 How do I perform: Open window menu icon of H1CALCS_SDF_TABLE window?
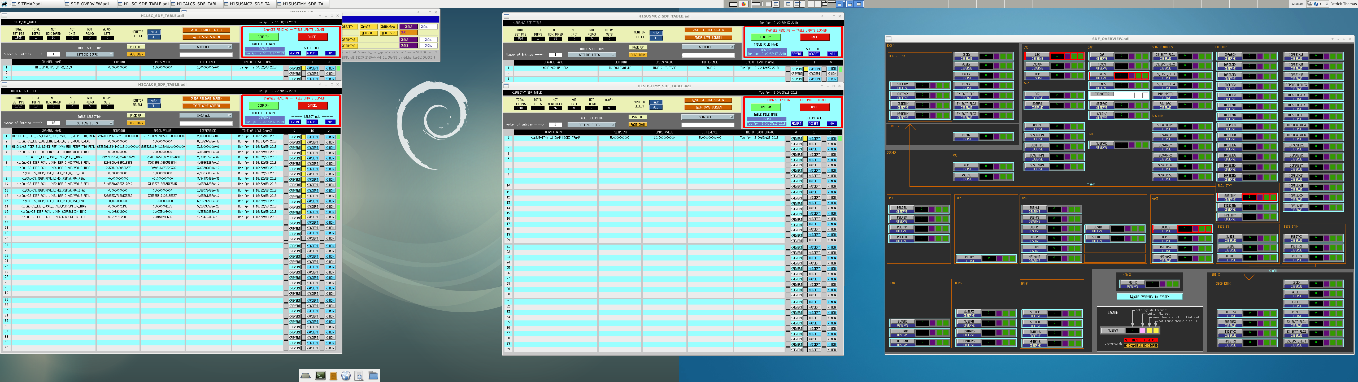click(4, 84)
